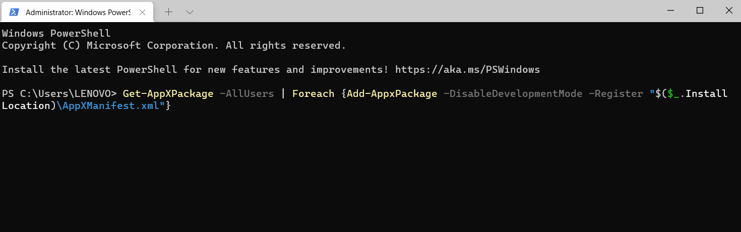Expand the new tab profiles dropdown chevron
Image resolution: width=741 pixels, height=232 pixels.
point(190,12)
